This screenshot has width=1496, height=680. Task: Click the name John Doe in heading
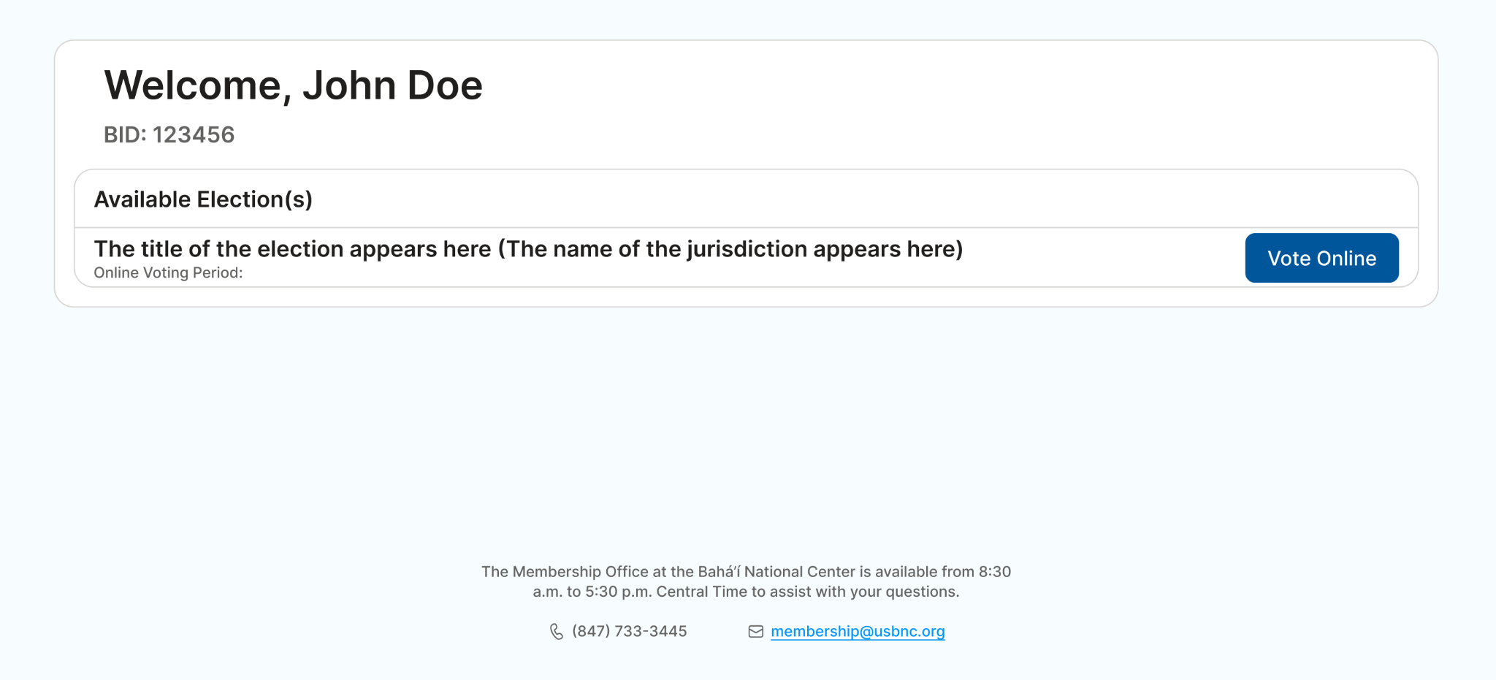392,85
